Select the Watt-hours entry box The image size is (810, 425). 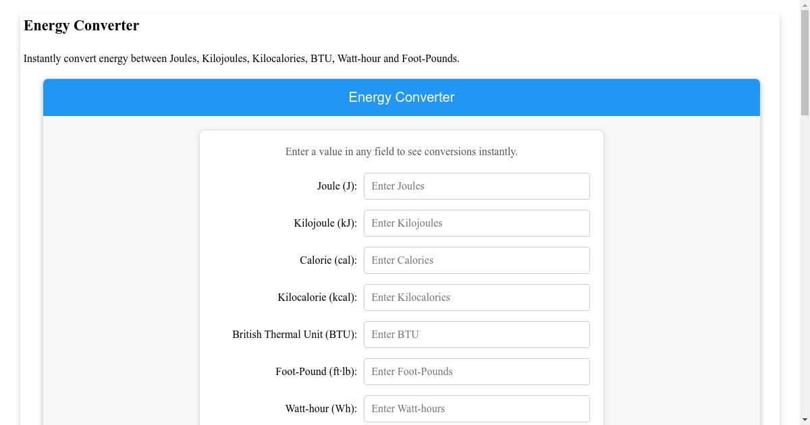point(477,408)
